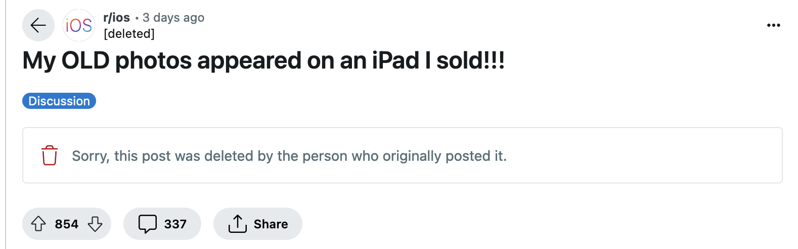Click the 'post was deleted' notice text
798x249 pixels.
click(x=289, y=156)
